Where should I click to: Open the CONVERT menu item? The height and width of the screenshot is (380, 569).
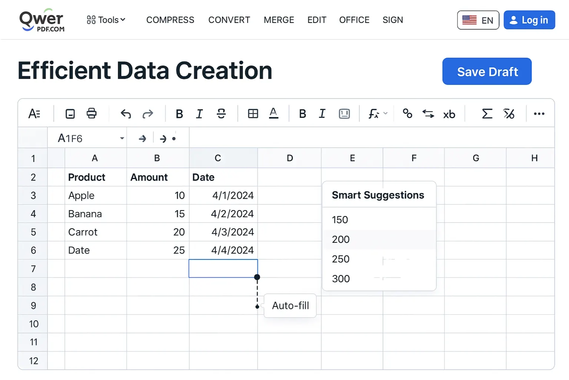point(229,20)
